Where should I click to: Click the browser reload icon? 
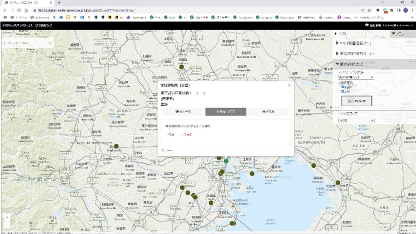19,10
